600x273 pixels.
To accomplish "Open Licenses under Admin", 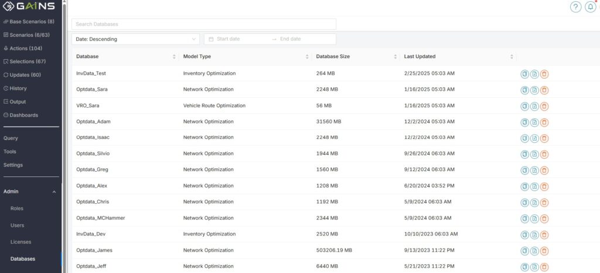I will (21, 242).
